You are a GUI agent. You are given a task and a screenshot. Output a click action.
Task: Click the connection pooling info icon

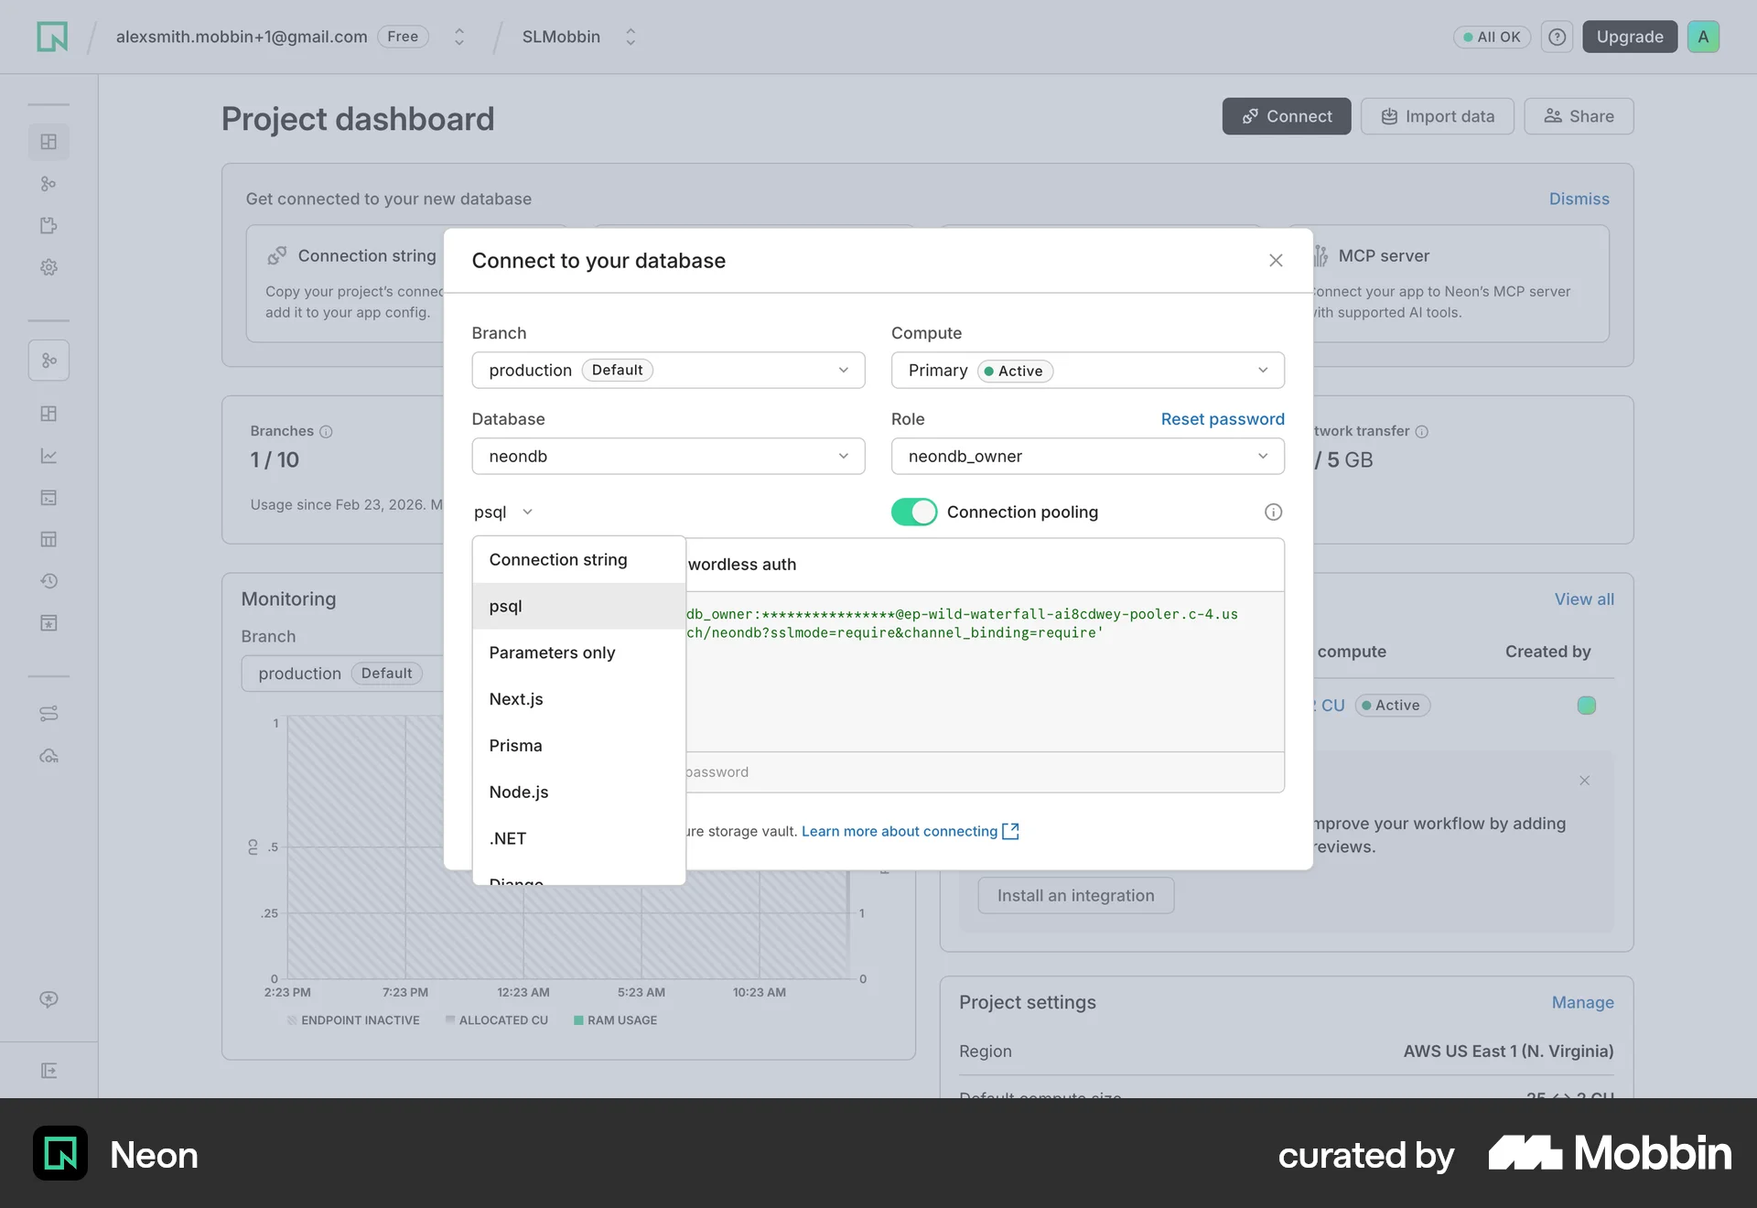pyautogui.click(x=1273, y=512)
